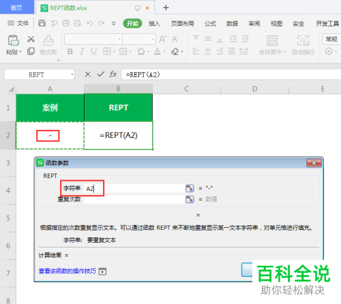Click the Redo arrow icon
The height and width of the screenshot is (304, 341).
pyautogui.click(x=102, y=23)
